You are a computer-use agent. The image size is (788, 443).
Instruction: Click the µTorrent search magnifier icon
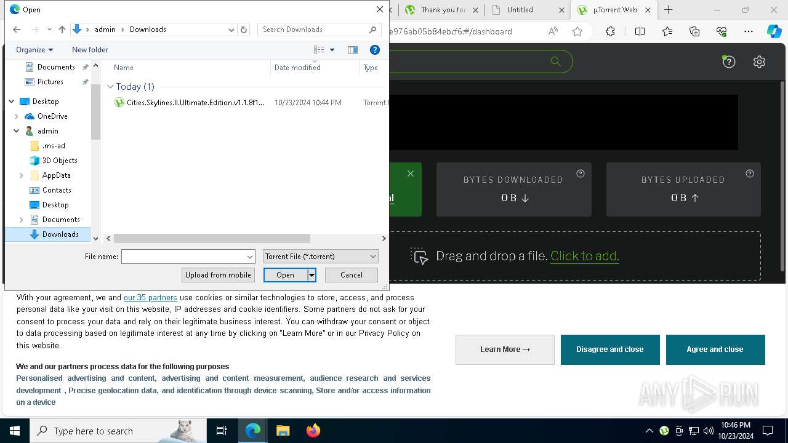coord(556,62)
